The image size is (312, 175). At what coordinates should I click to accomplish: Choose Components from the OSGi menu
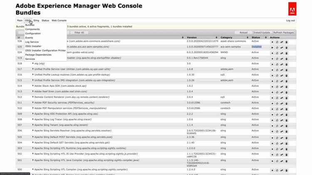[x=32, y=29]
